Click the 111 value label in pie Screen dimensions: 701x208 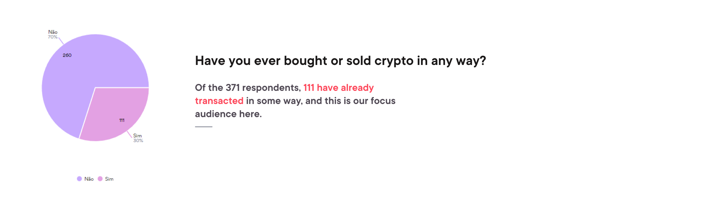[122, 120]
